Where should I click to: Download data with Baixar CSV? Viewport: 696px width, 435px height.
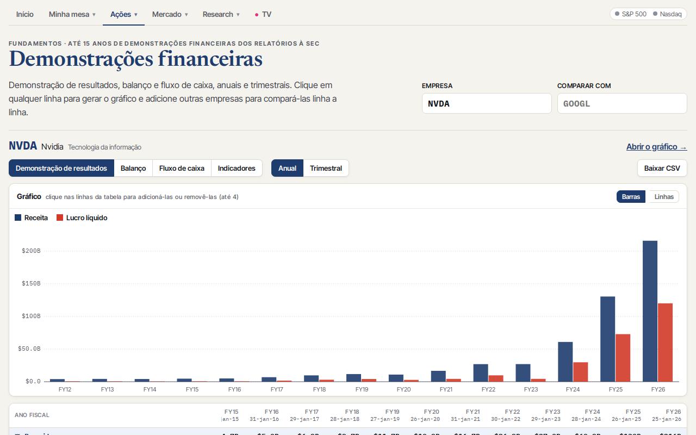662,168
